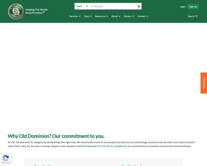The width and height of the screenshot is (207, 166).
Task: Expand the Tools menu chevron
Action: click(91, 16)
